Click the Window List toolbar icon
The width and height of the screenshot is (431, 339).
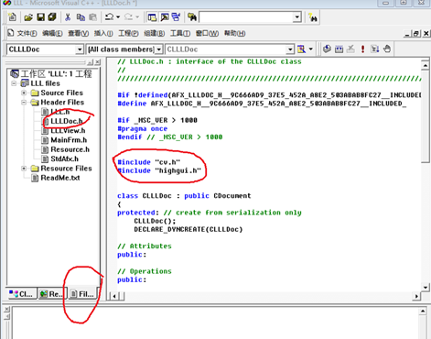coord(176,17)
